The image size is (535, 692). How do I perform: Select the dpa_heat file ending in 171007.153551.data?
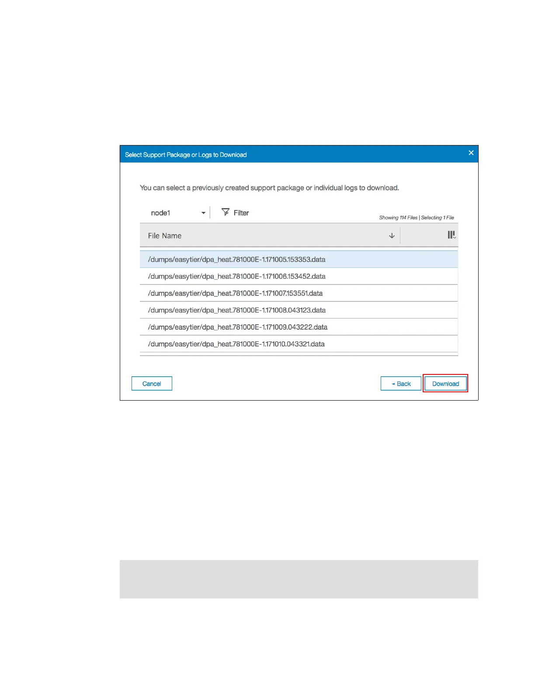click(x=299, y=294)
